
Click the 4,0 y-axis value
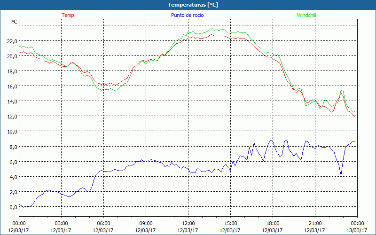pos(15,177)
